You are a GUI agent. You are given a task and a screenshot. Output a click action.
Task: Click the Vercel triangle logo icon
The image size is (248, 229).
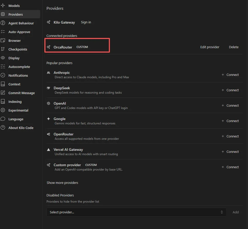pos(49,150)
